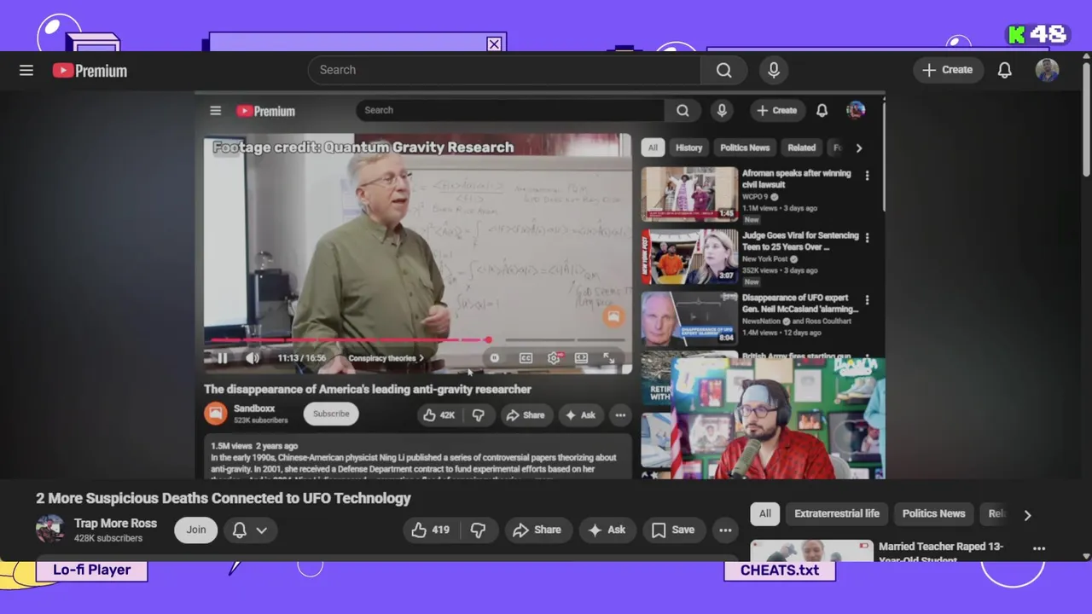Click the inner video's search magnifier
This screenshot has width=1092, height=614.
point(682,110)
